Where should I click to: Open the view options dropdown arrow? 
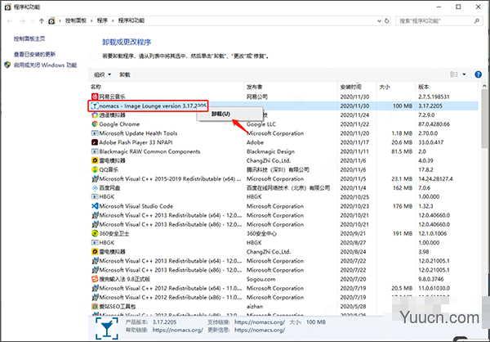point(464,74)
